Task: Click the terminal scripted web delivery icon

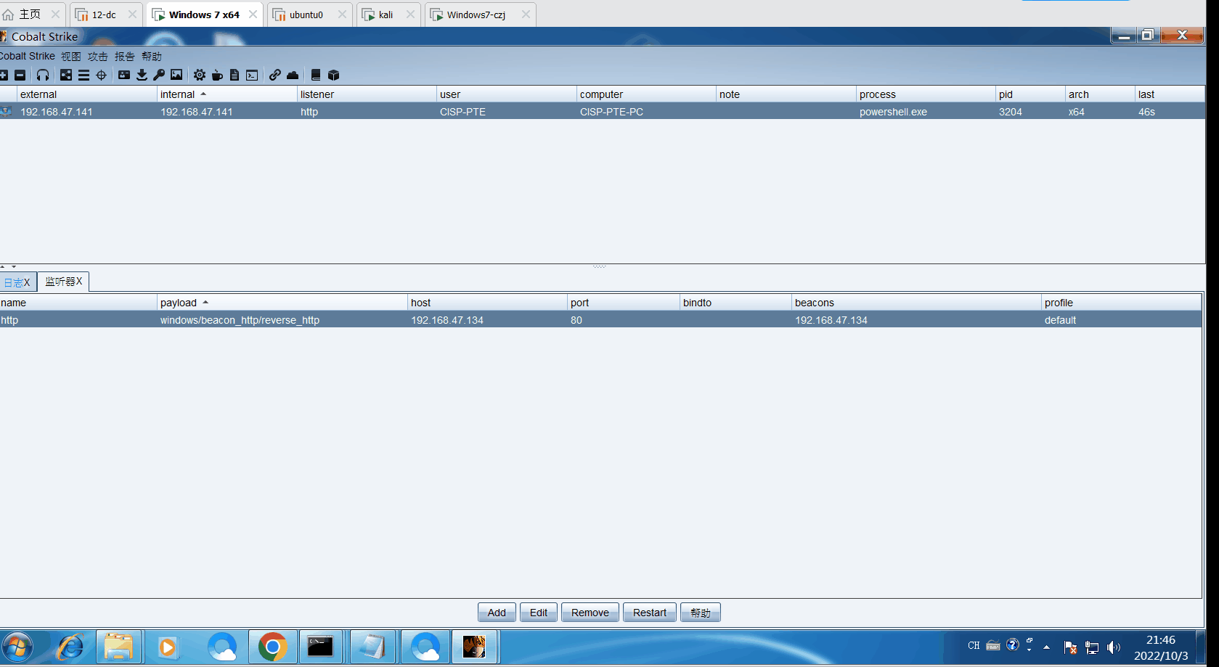Action: pyautogui.click(x=252, y=75)
